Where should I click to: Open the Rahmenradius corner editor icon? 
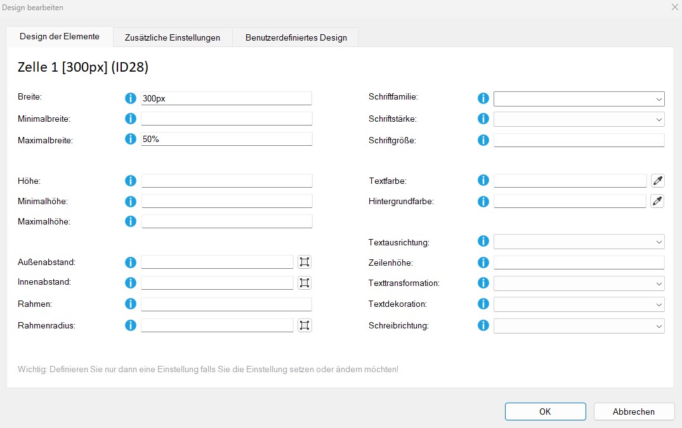(305, 325)
